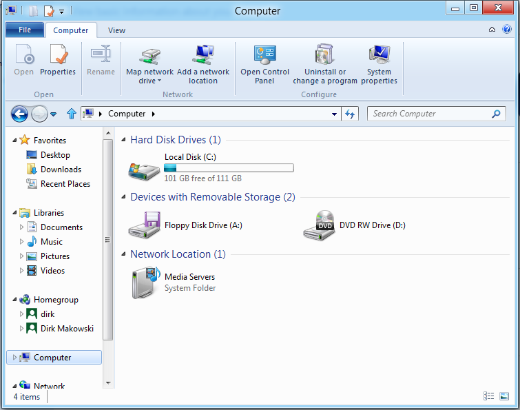Select the Media Servers icon
The height and width of the screenshot is (410, 520).
tap(145, 283)
